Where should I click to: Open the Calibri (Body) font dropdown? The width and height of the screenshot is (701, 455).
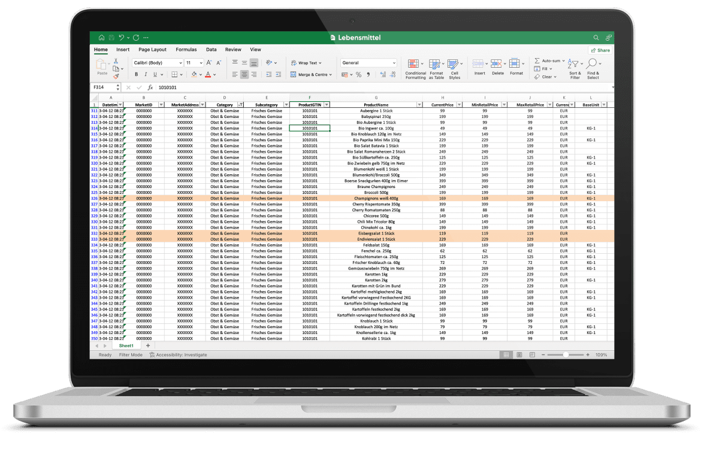tap(157, 63)
